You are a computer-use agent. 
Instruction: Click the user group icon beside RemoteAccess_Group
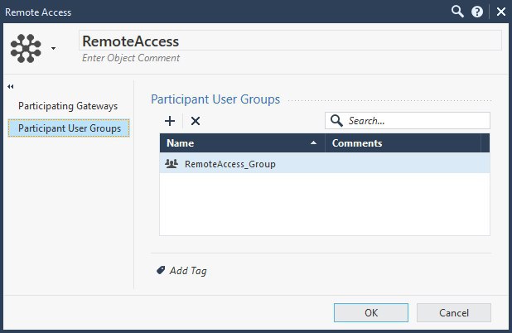pyautogui.click(x=171, y=163)
